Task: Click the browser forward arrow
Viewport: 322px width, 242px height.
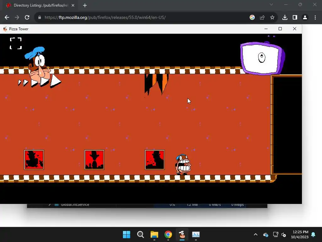Action: pyautogui.click(x=17, y=18)
